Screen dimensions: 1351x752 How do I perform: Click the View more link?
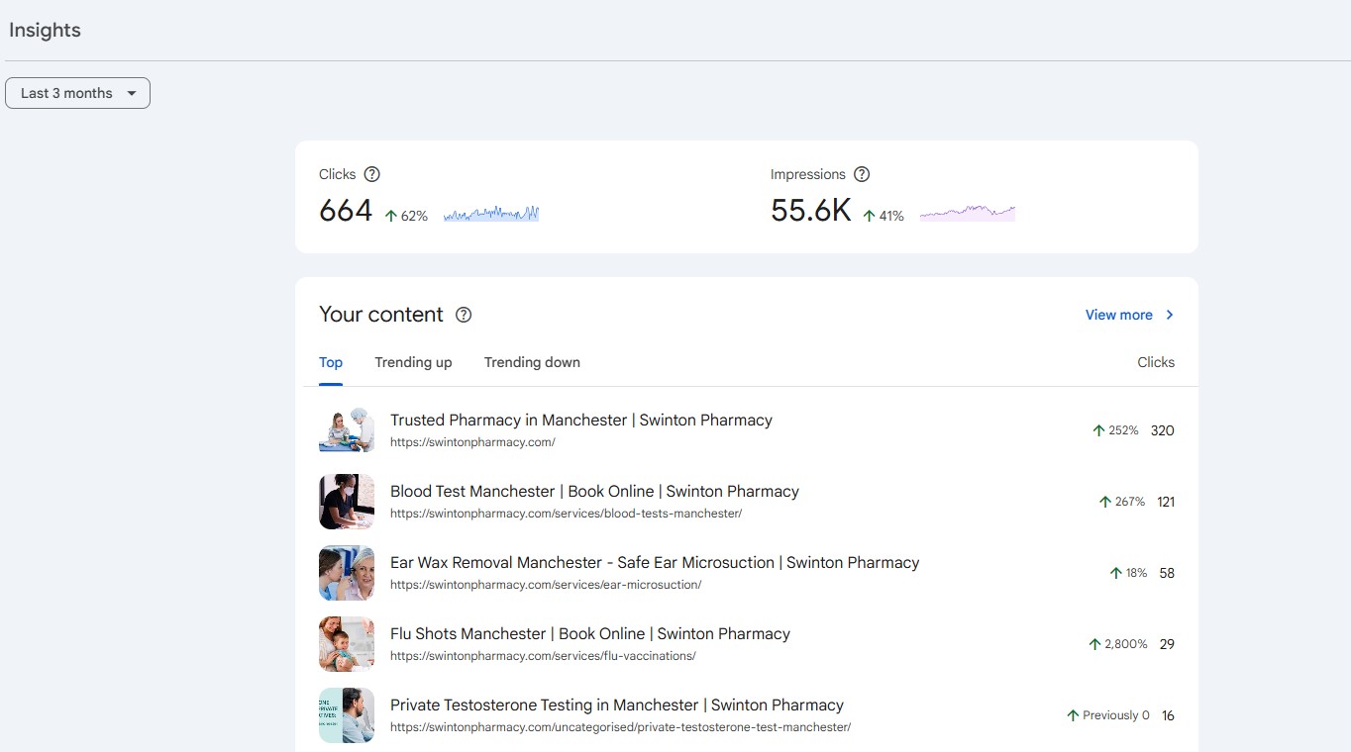1118,315
